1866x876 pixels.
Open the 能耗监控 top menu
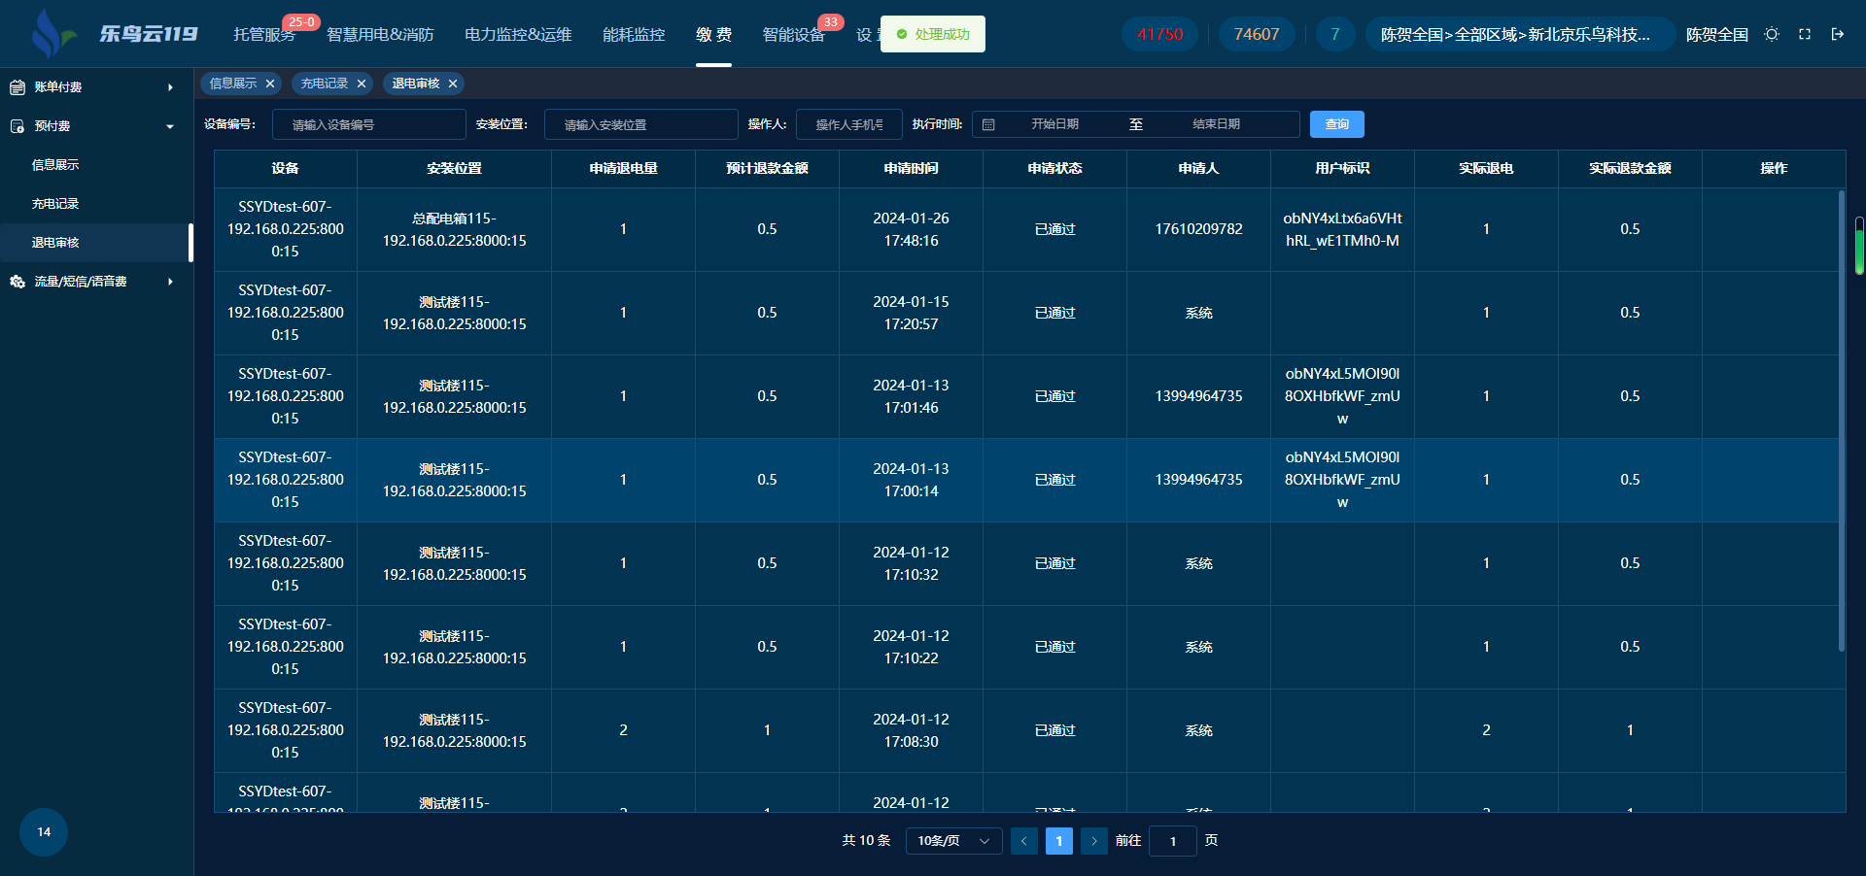(x=634, y=35)
